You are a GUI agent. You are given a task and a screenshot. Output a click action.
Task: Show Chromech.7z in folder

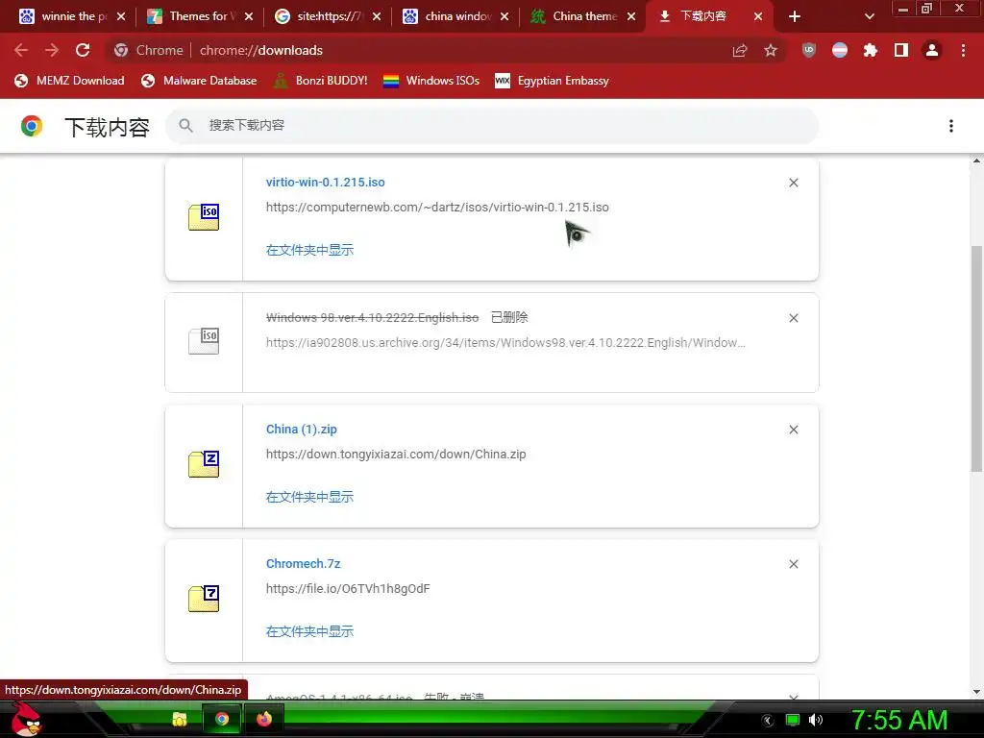click(x=309, y=631)
